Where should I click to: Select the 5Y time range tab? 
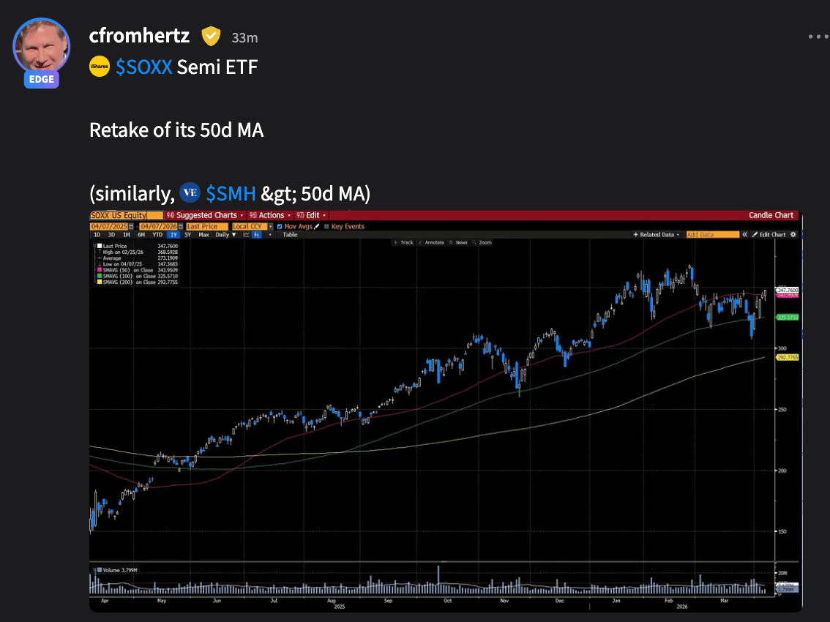tap(187, 234)
